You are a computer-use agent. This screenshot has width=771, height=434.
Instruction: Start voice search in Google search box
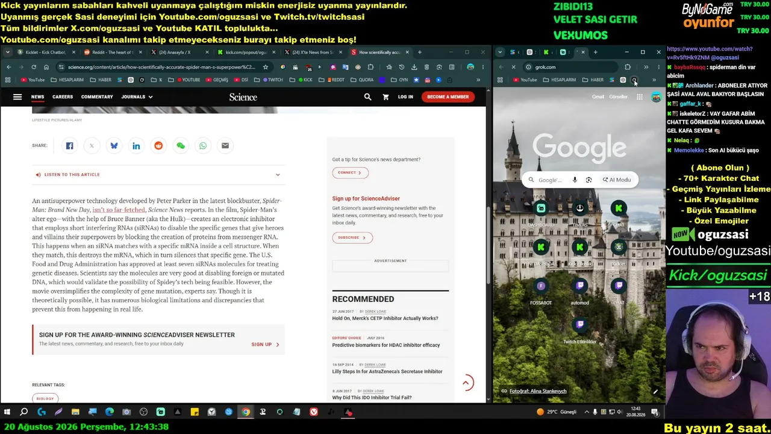(x=575, y=180)
